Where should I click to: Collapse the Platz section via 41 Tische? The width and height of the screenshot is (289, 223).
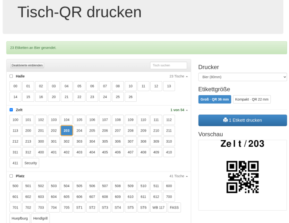click(178, 176)
